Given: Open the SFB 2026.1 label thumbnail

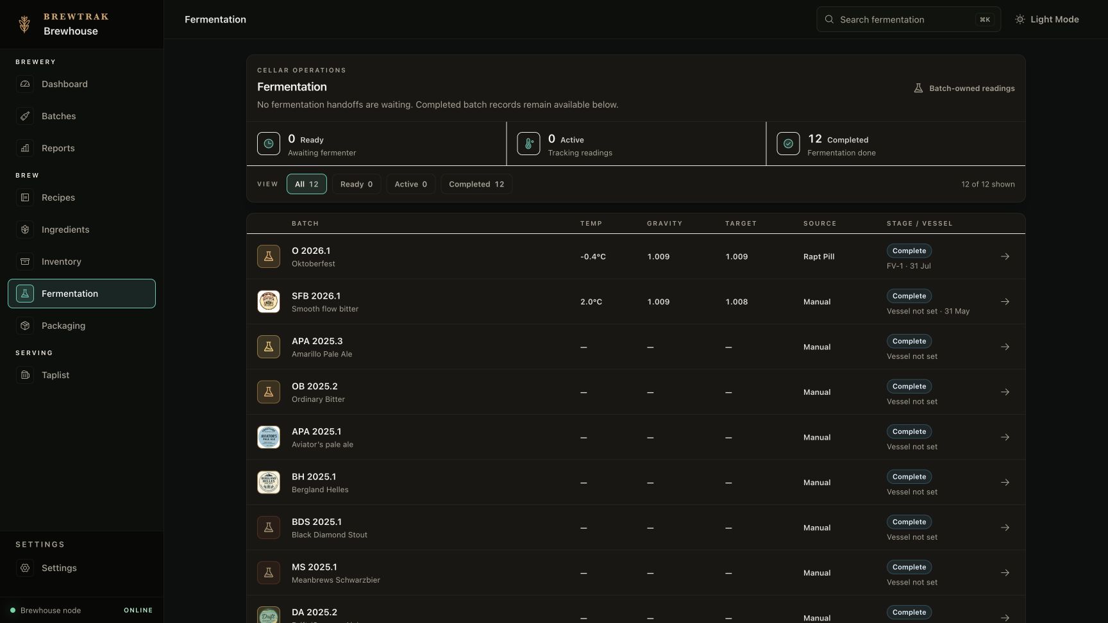Looking at the screenshot, I should click(x=269, y=301).
